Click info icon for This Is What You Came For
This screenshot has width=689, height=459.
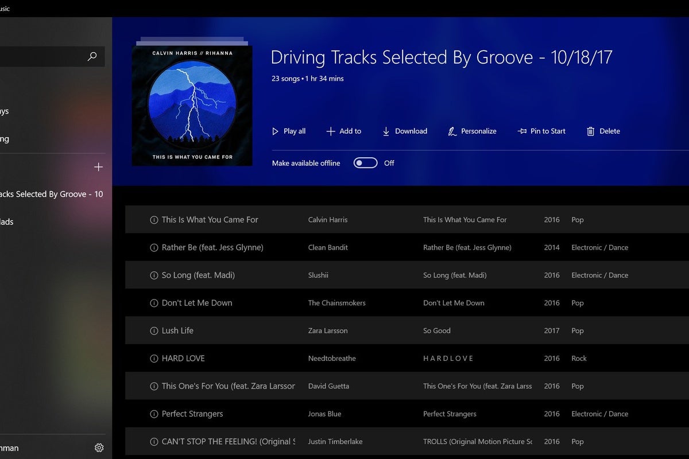click(154, 220)
